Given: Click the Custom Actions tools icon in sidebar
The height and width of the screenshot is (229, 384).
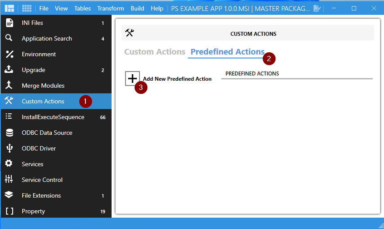Looking at the screenshot, I should [9, 100].
